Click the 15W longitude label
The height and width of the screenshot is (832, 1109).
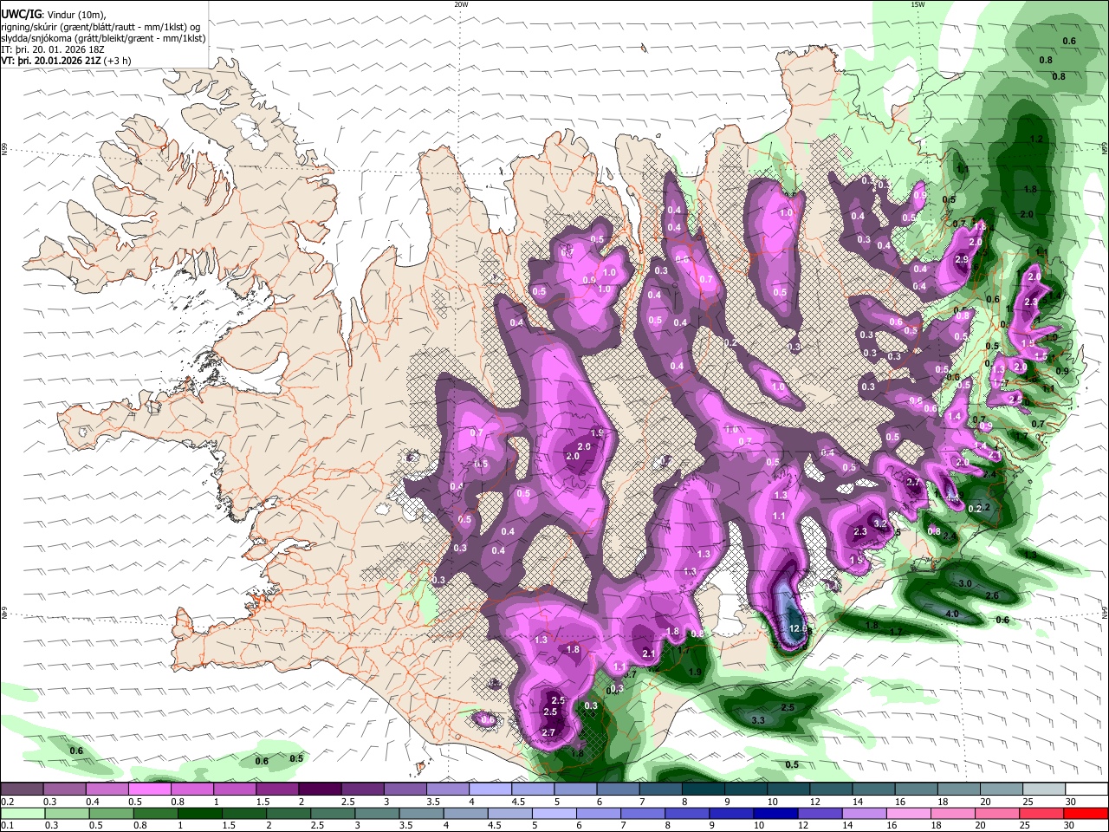point(918,4)
